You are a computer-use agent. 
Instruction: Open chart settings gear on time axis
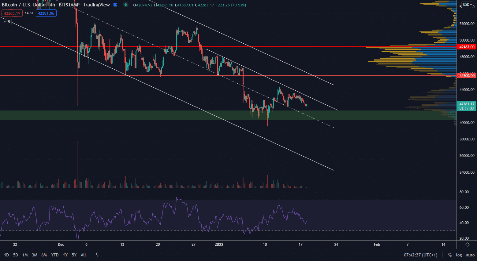pos(467,245)
